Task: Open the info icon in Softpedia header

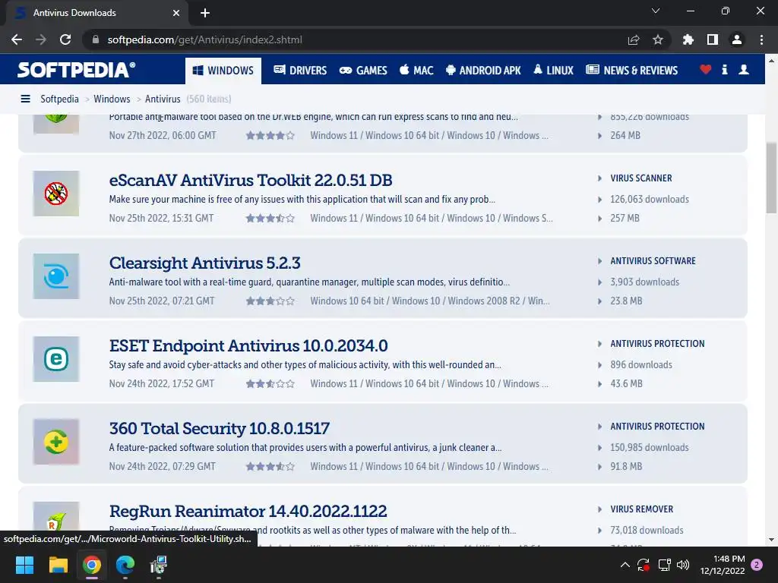Action: tap(724, 69)
